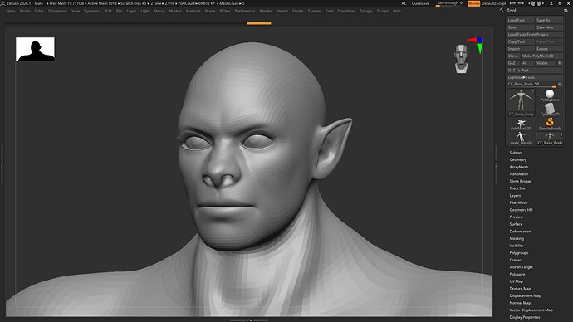Click the orange timeline indicator above the canvas
Image resolution: width=573 pixels, height=322 pixels.
pos(259,23)
